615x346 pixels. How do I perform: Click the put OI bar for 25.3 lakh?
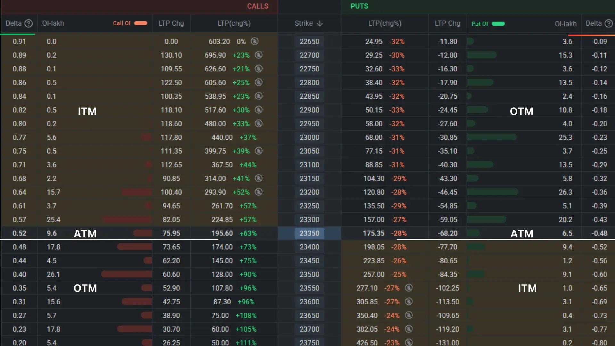(491, 137)
